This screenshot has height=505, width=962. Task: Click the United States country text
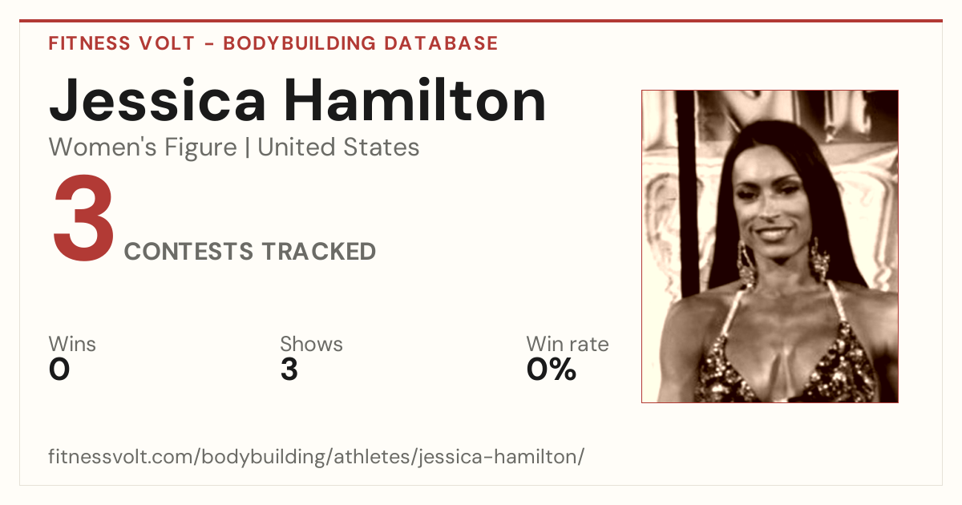[338, 147]
